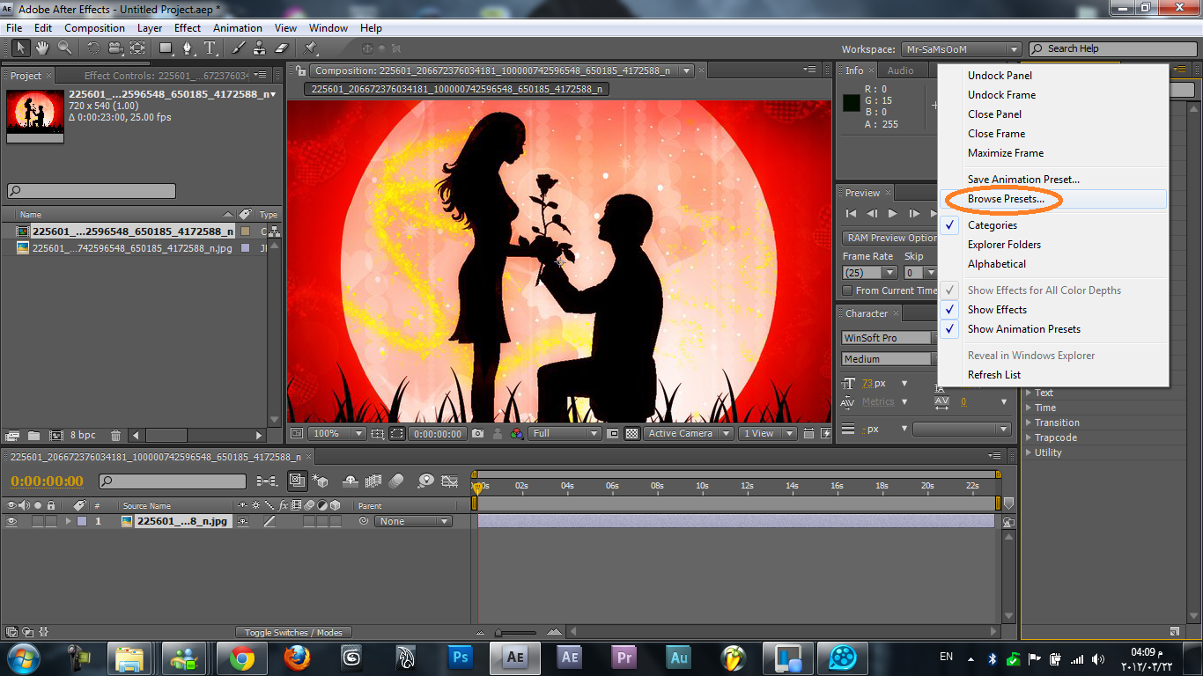Open the 1 View layout dropdown

767,433
